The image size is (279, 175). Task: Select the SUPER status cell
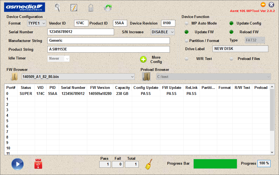click(x=26, y=93)
